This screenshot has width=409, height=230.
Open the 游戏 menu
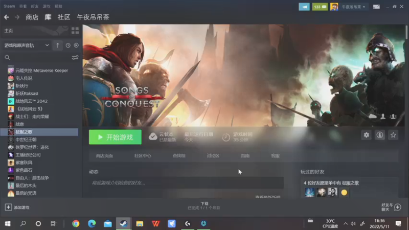[x=47, y=6]
